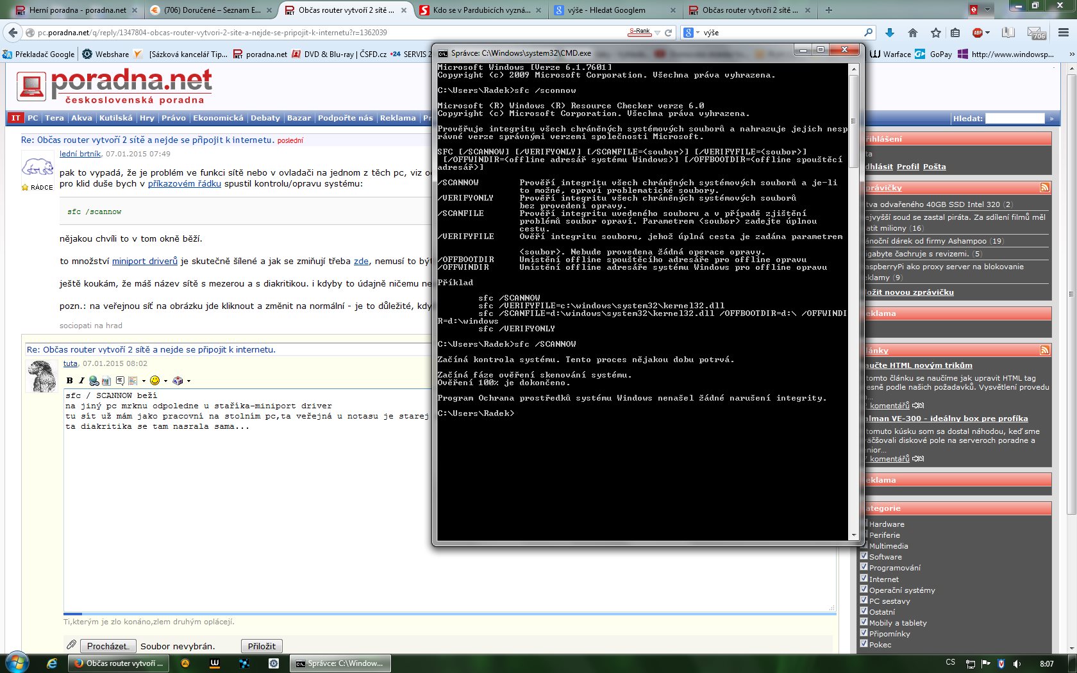Image resolution: width=1077 pixels, height=673 pixels.
Task: Open the Kutilská section in the site menu
Action: (x=116, y=118)
